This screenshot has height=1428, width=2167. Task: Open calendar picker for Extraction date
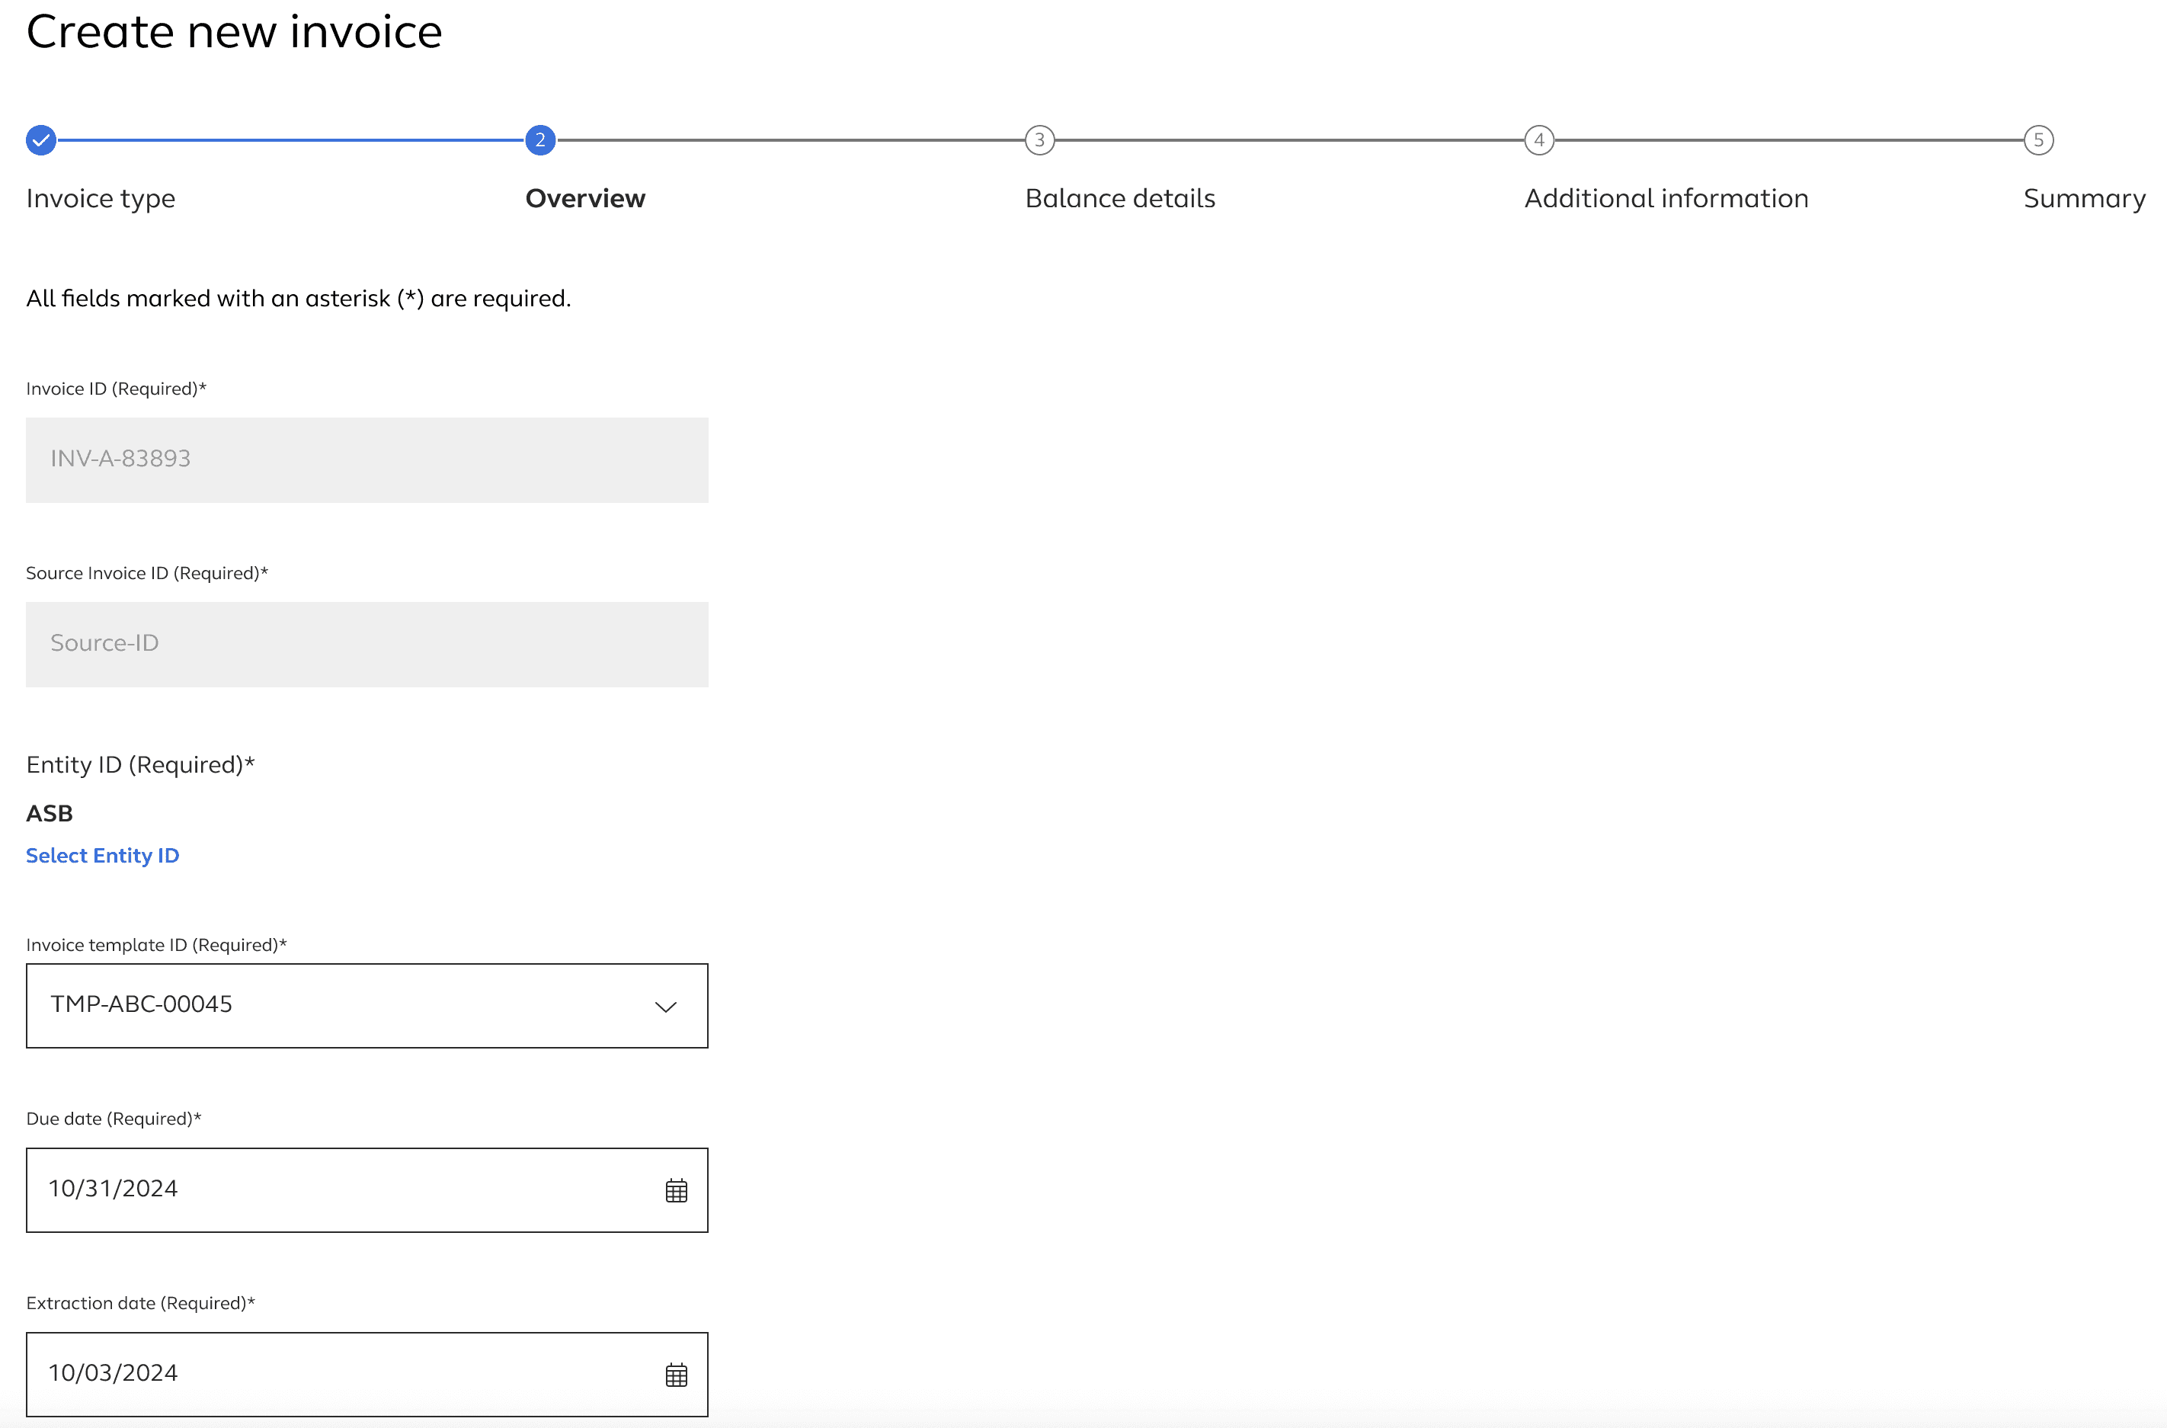[676, 1374]
